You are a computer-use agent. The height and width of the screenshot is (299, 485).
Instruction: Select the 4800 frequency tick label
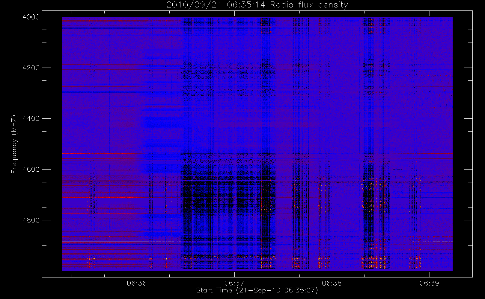(x=31, y=220)
